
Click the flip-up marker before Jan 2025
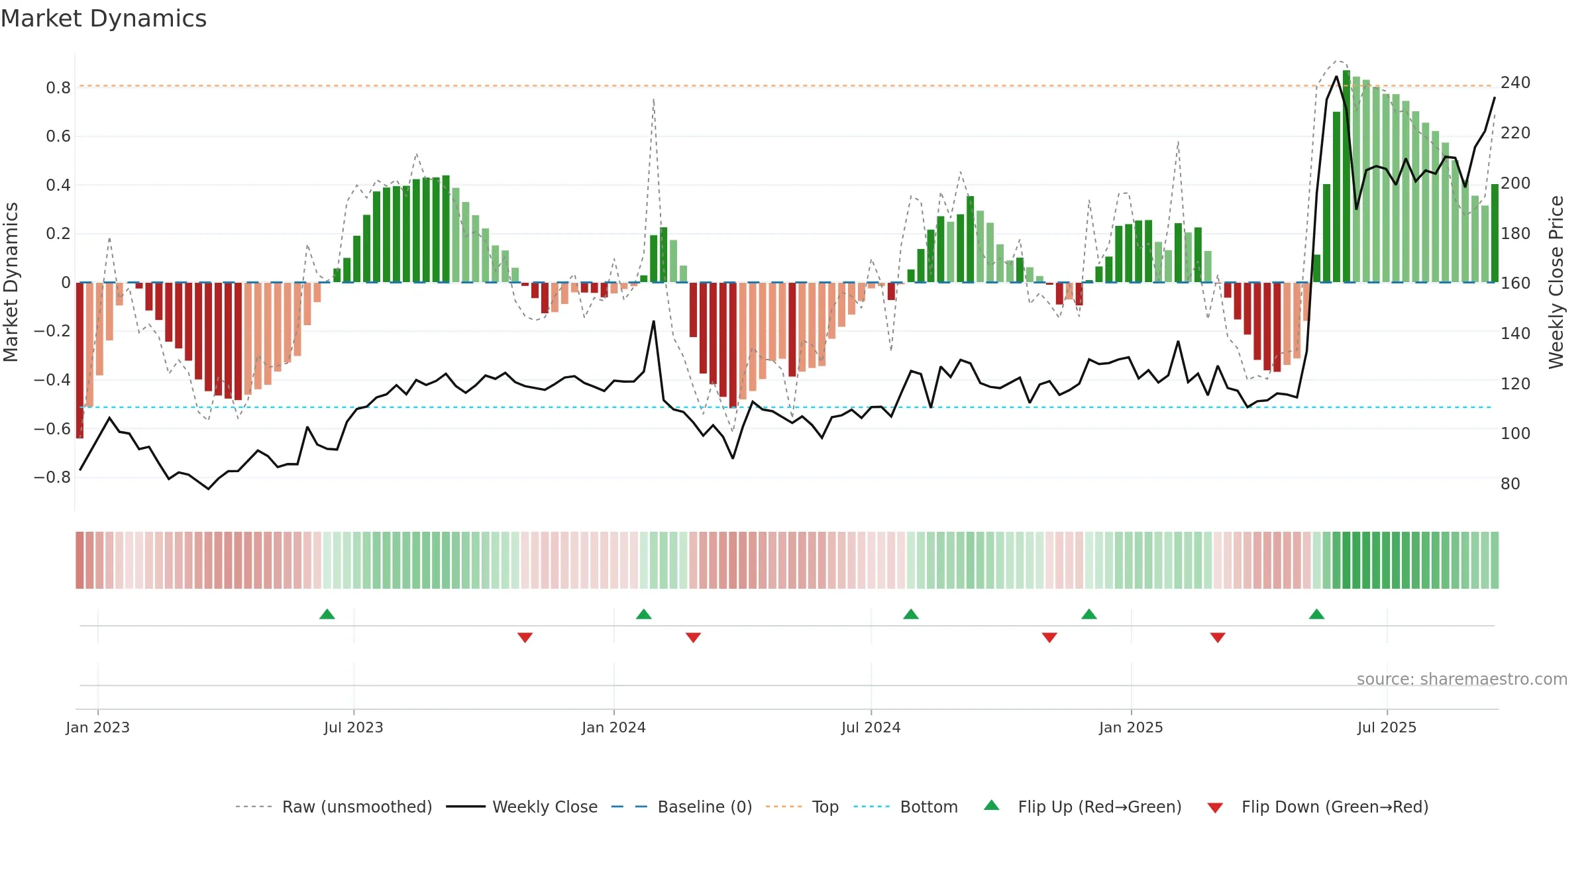[1089, 614]
